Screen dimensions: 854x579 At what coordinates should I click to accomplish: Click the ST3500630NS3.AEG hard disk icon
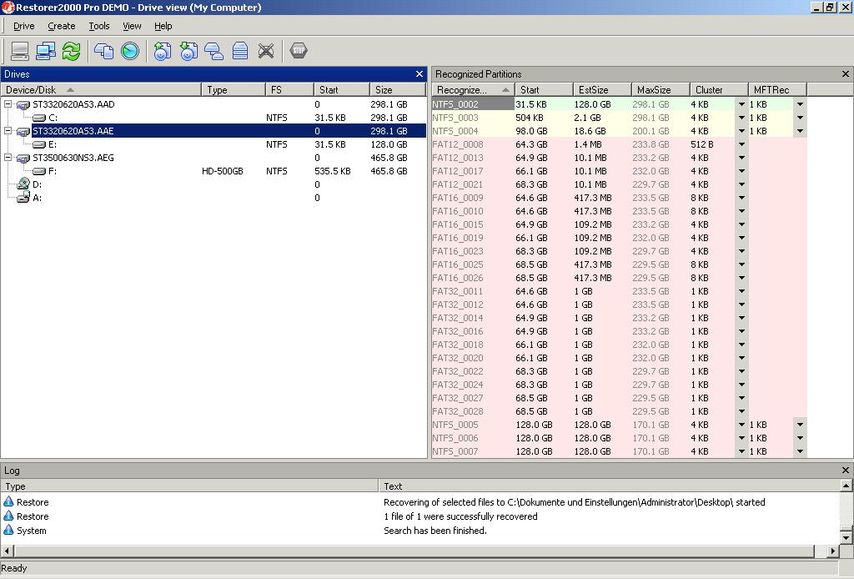pos(23,158)
